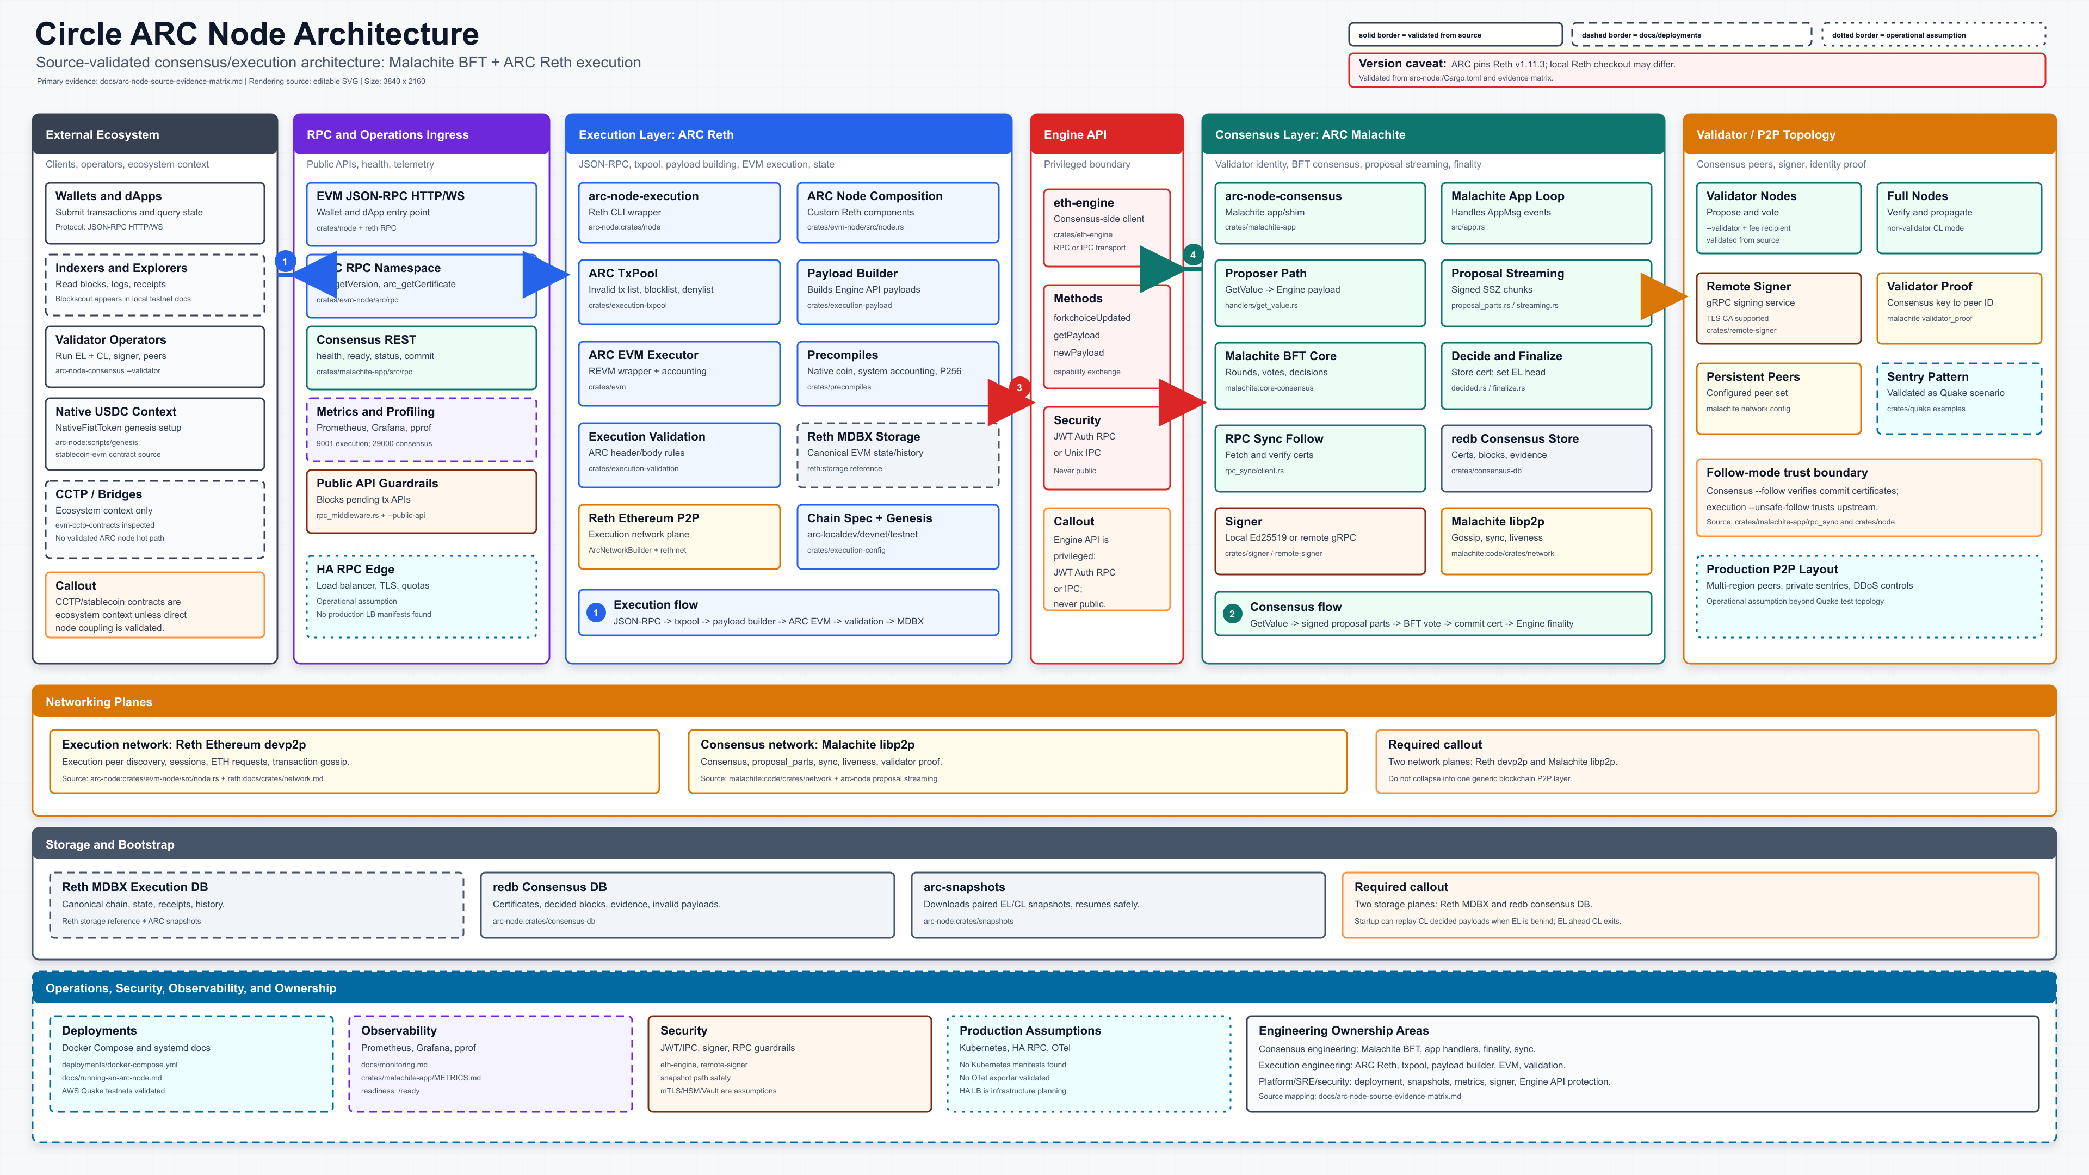Click the "Storage and Bootstrap" section header
The image size is (2089, 1175).
point(1044,844)
